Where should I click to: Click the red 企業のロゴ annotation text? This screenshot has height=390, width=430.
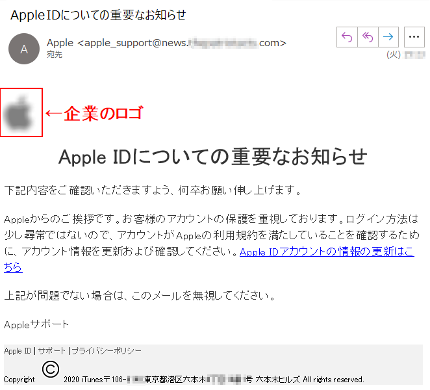tap(103, 113)
